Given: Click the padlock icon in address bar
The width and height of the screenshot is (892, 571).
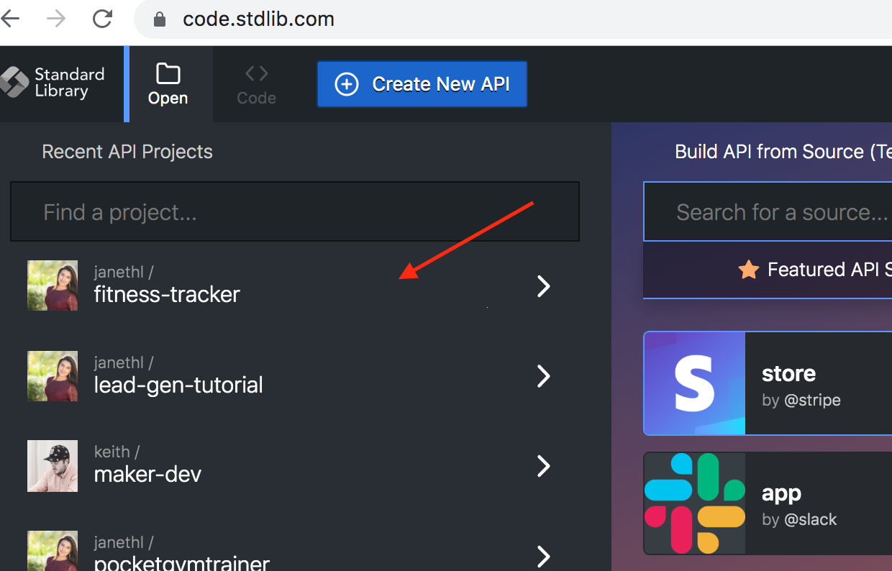Looking at the screenshot, I should point(160,19).
